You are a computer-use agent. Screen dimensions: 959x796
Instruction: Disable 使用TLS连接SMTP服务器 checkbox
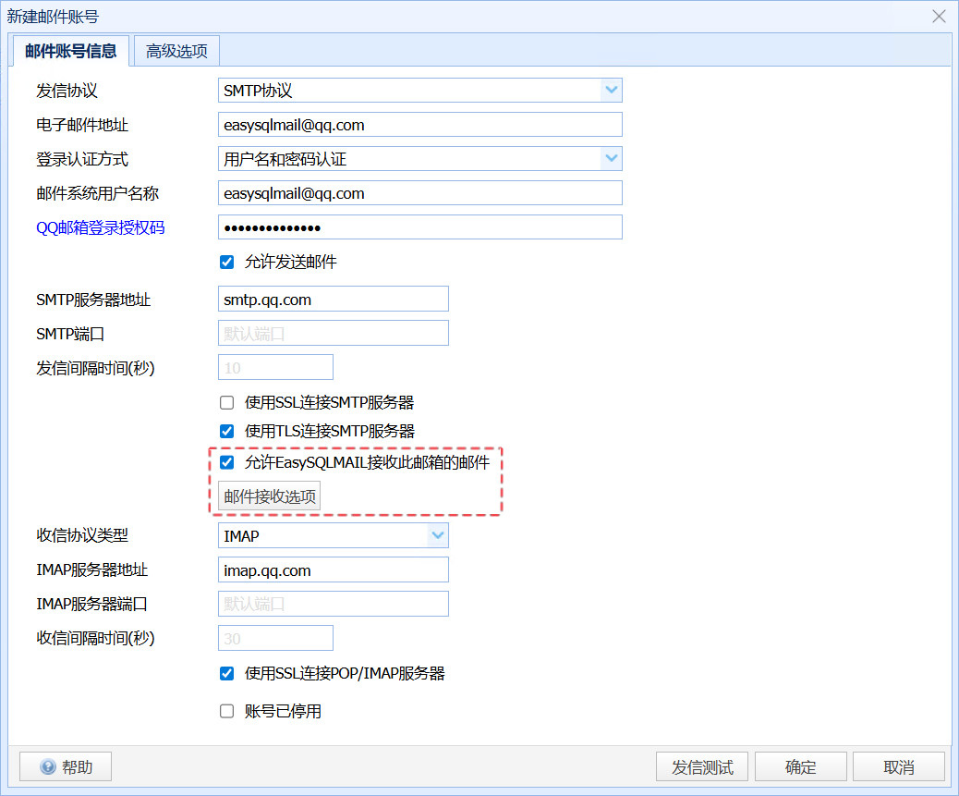tap(226, 431)
